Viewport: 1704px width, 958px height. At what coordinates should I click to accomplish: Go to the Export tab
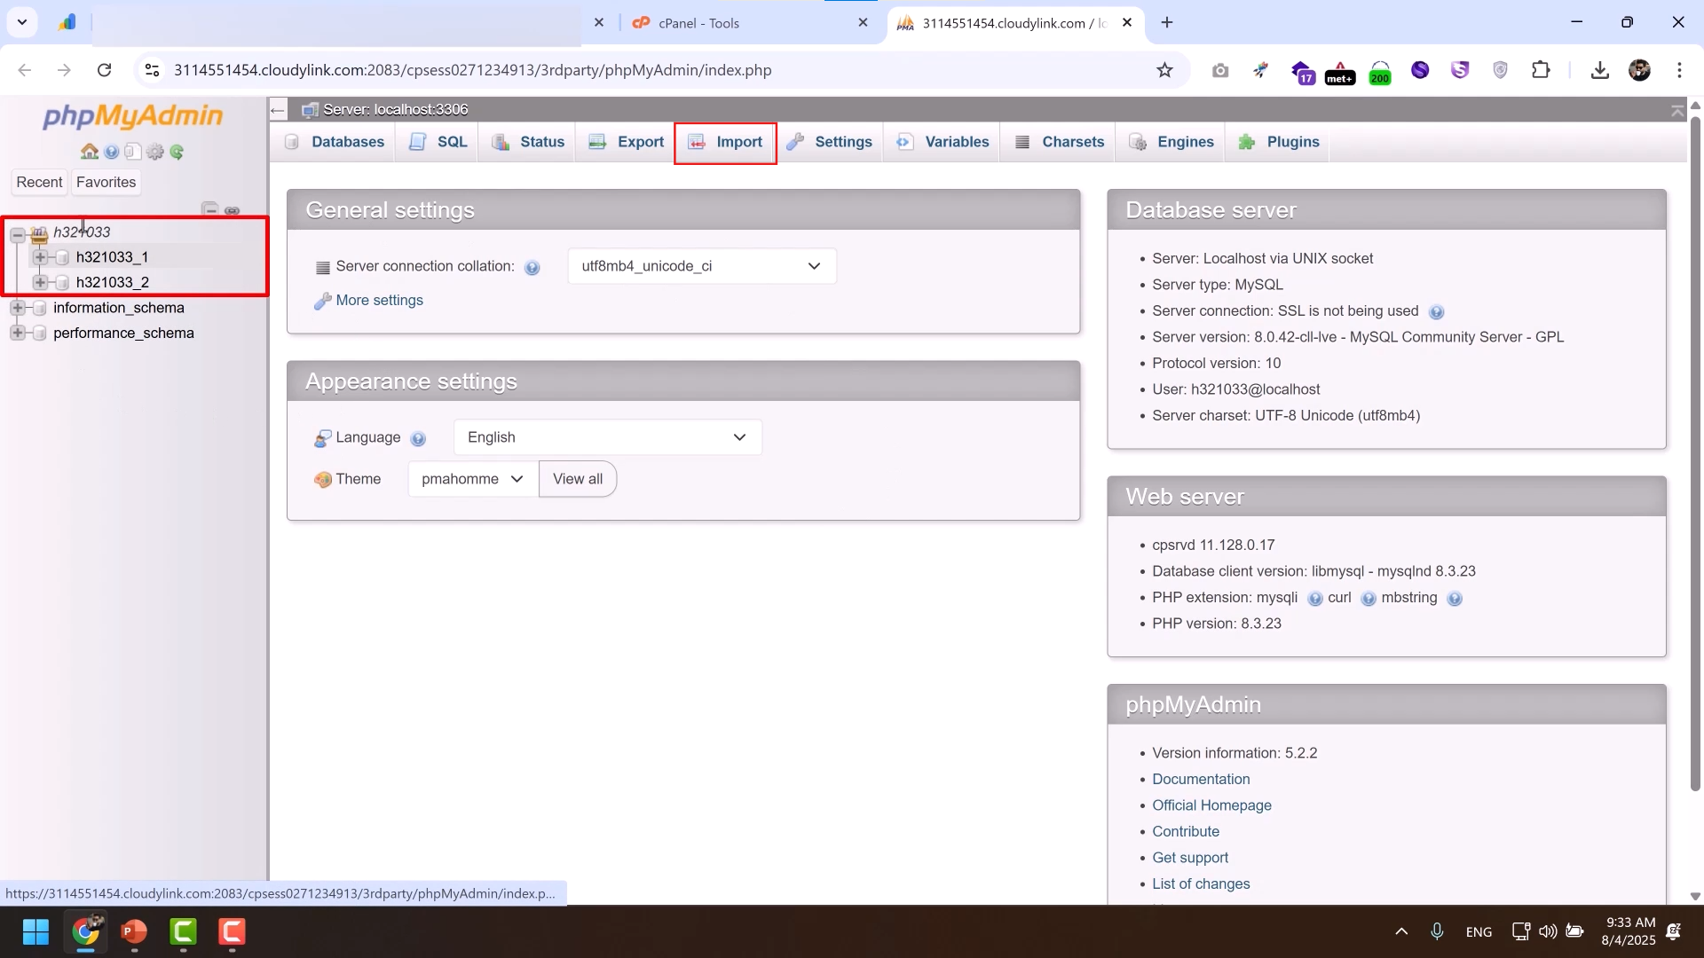[626, 142]
